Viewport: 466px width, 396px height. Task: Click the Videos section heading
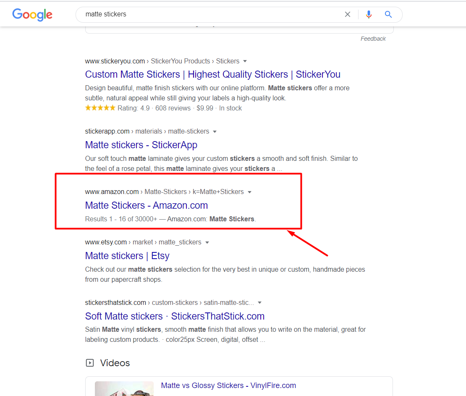point(115,363)
